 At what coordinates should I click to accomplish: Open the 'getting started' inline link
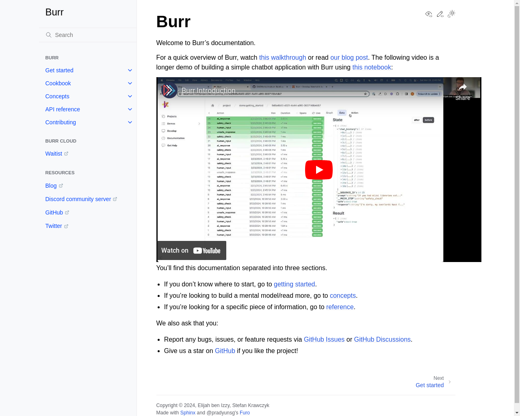pyautogui.click(x=295, y=284)
